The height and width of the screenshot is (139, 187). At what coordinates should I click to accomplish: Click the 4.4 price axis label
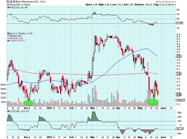coord(179,60)
